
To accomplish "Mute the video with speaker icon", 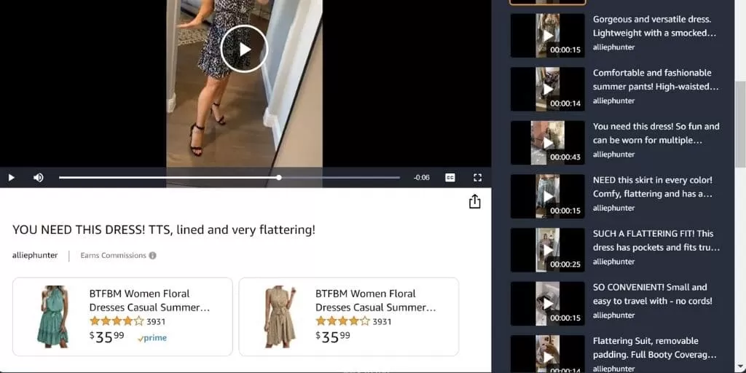I will coord(38,178).
